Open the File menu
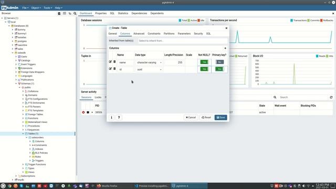Screen dimensions: 336x189 tap(25, 8)
